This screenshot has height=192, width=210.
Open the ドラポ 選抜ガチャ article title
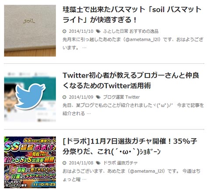click(x=130, y=147)
